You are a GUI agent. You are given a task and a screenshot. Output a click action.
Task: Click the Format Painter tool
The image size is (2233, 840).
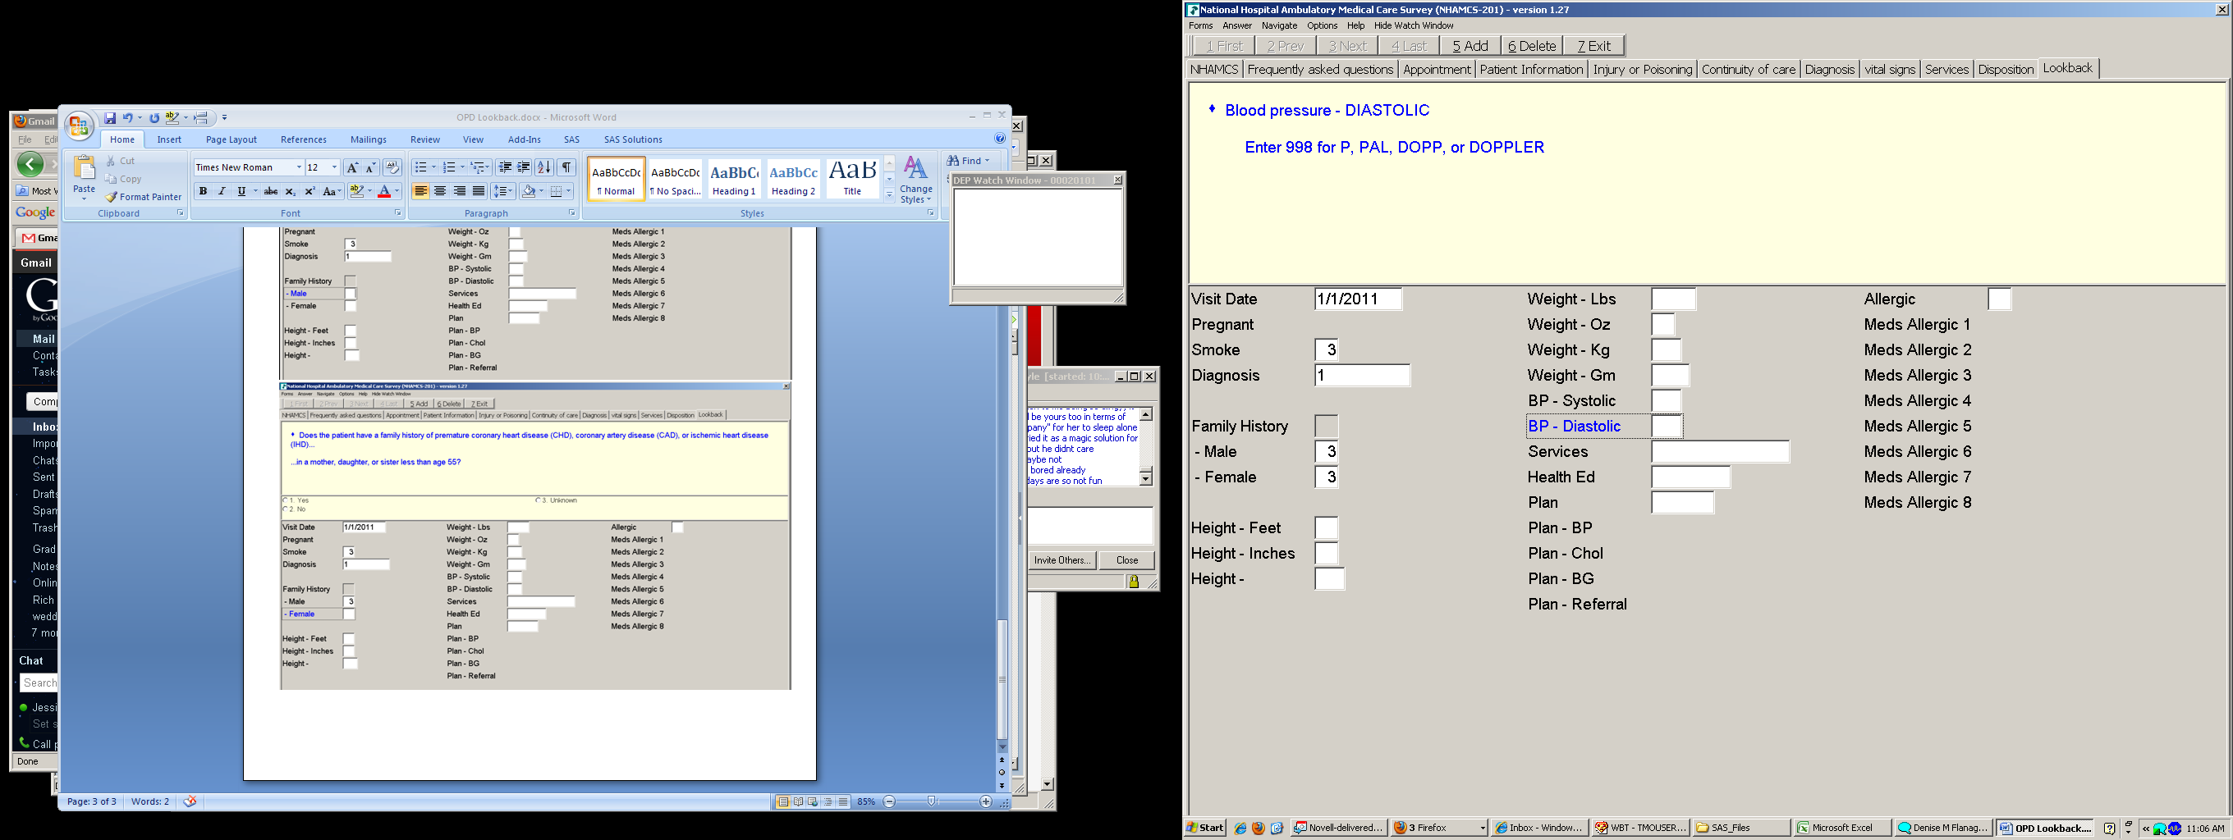click(x=143, y=197)
